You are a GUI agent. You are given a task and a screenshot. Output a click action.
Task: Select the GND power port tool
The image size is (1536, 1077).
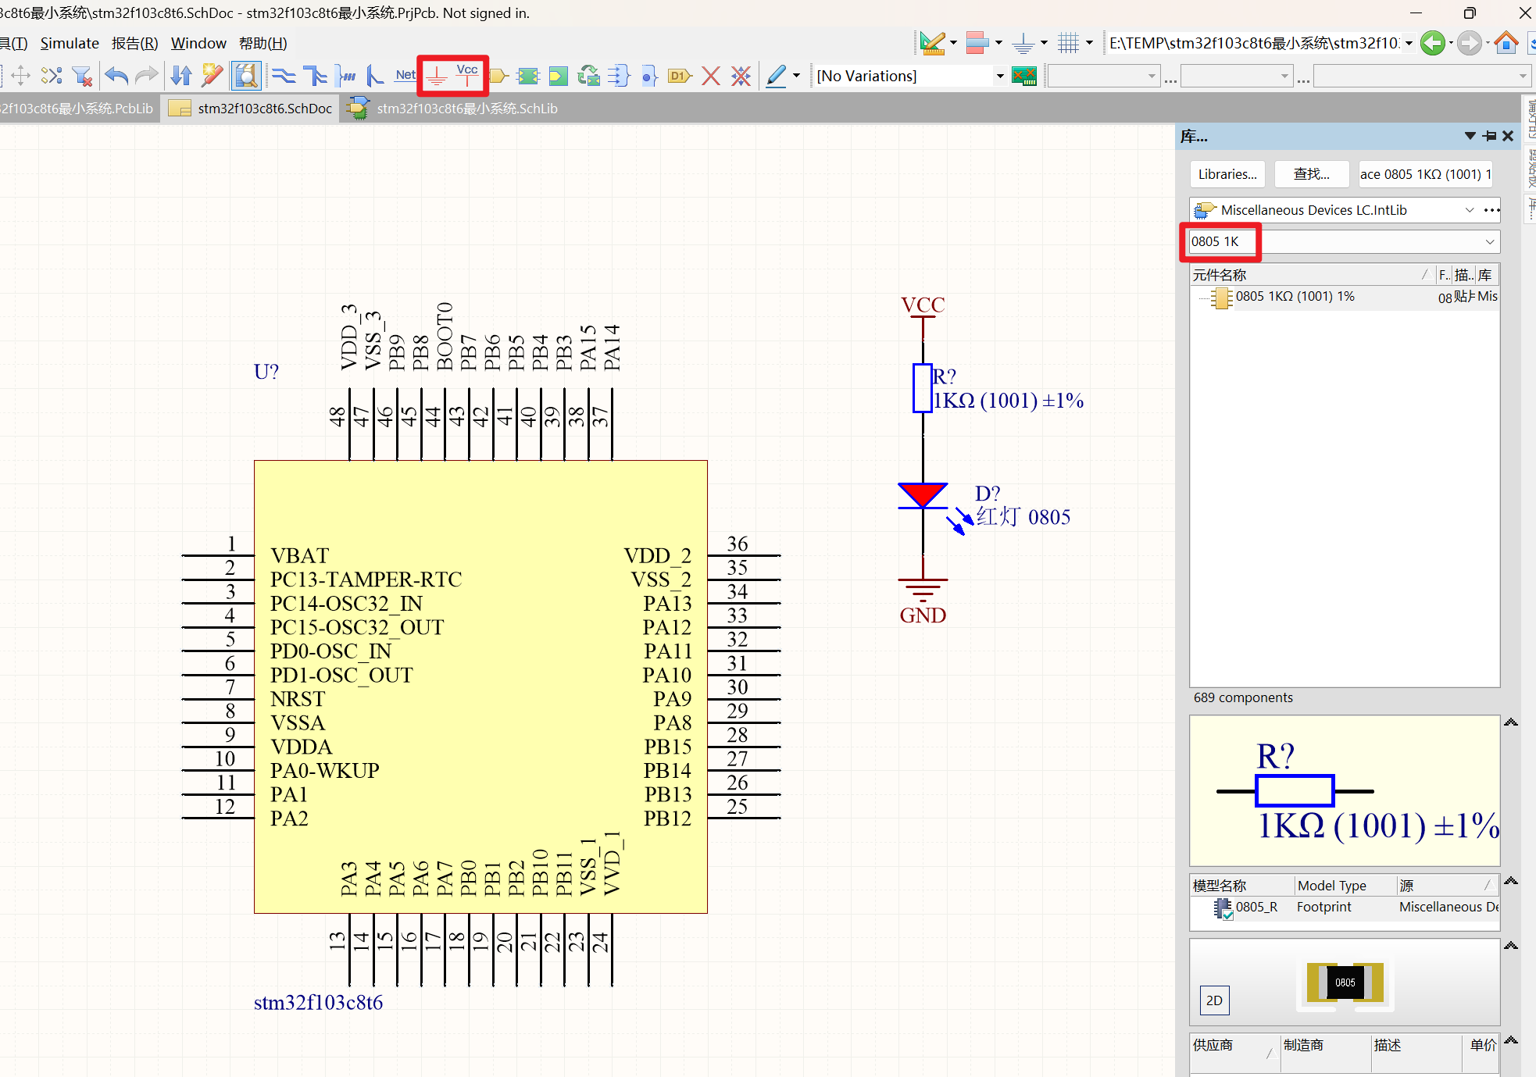[436, 77]
